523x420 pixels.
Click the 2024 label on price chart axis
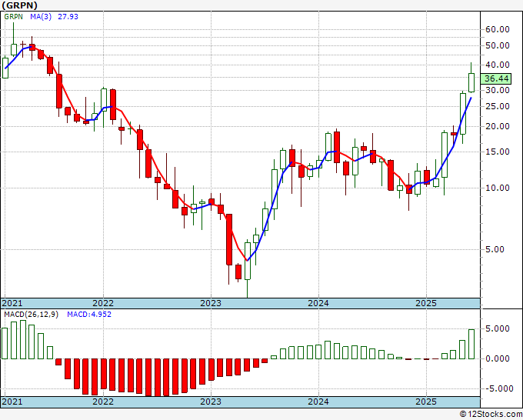[x=318, y=303]
